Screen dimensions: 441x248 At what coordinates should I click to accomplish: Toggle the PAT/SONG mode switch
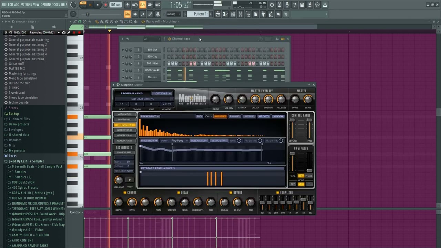[83, 4]
